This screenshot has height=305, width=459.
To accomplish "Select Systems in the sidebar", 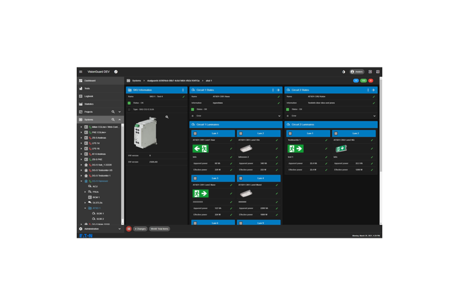I will click(x=88, y=120).
